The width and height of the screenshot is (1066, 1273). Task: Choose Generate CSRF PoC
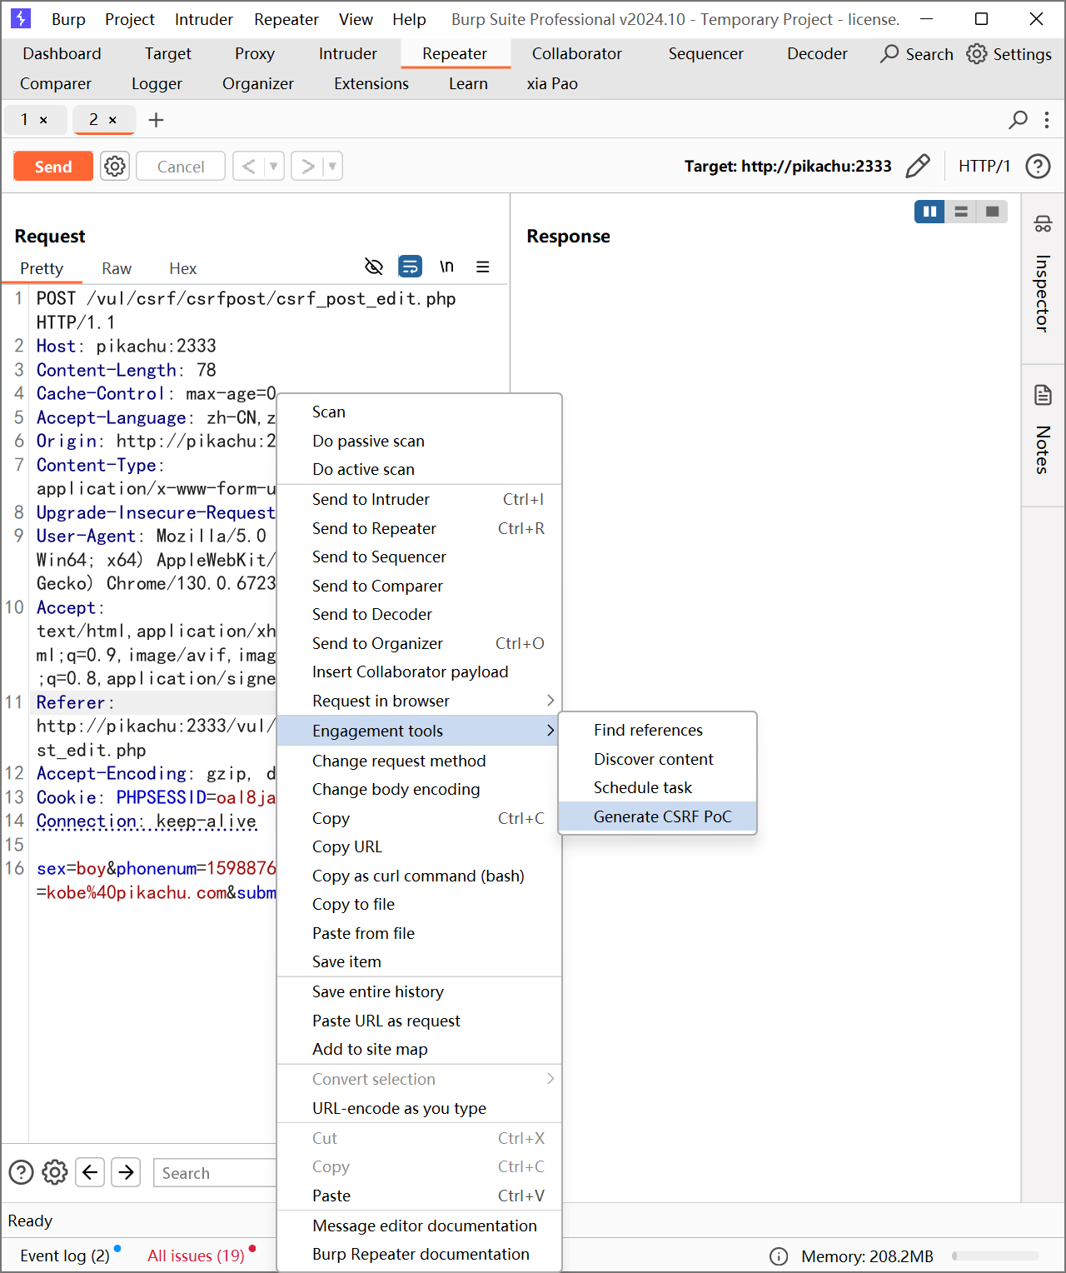tap(657, 816)
